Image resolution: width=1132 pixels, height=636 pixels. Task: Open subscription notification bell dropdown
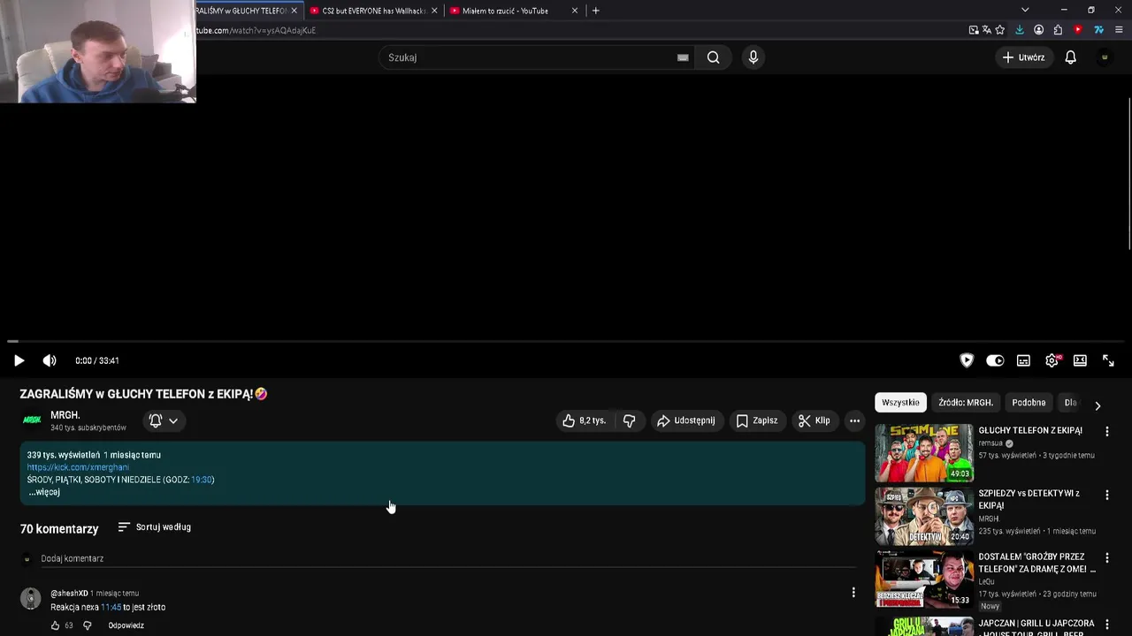tap(164, 420)
